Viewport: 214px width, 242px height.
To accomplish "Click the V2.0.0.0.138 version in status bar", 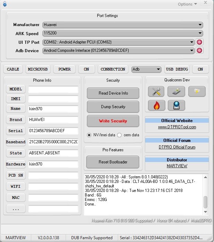I will 48,238.
